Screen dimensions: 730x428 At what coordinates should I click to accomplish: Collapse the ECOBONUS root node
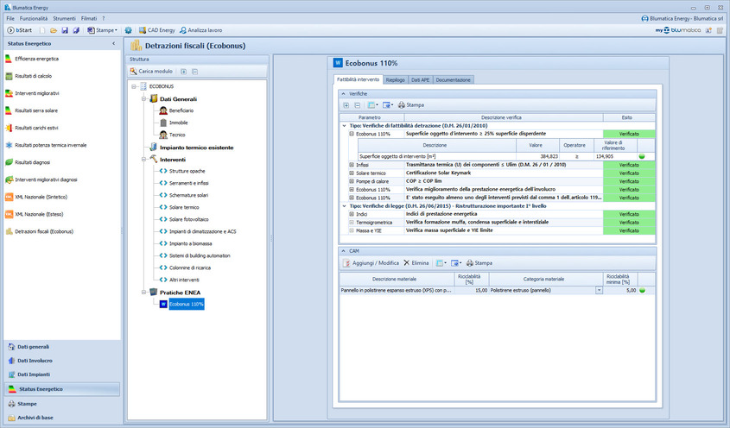pos(134,86)
